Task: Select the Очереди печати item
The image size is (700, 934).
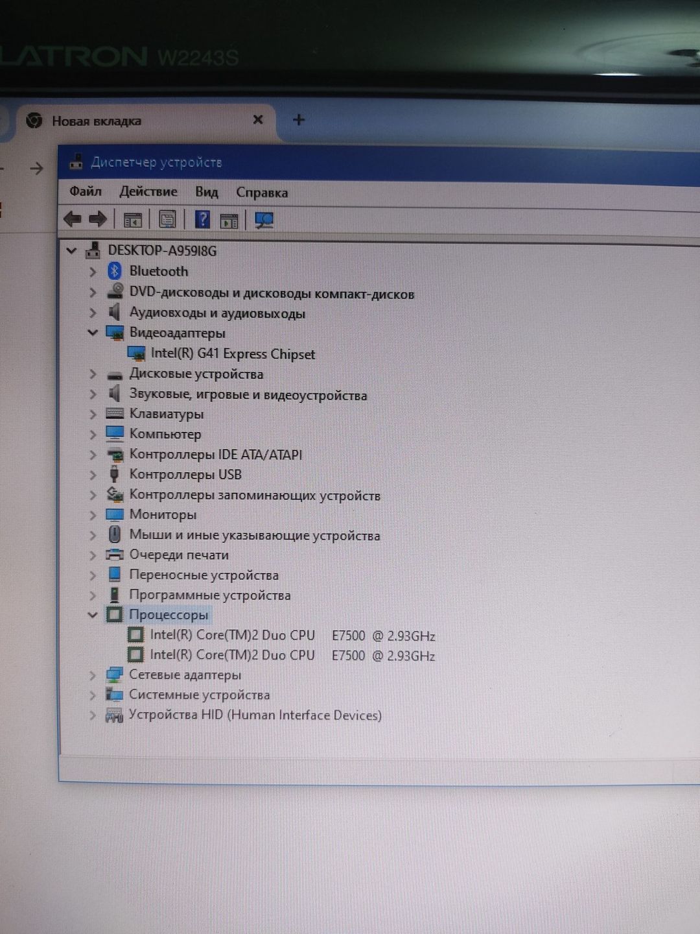Action: pos(179,555)
